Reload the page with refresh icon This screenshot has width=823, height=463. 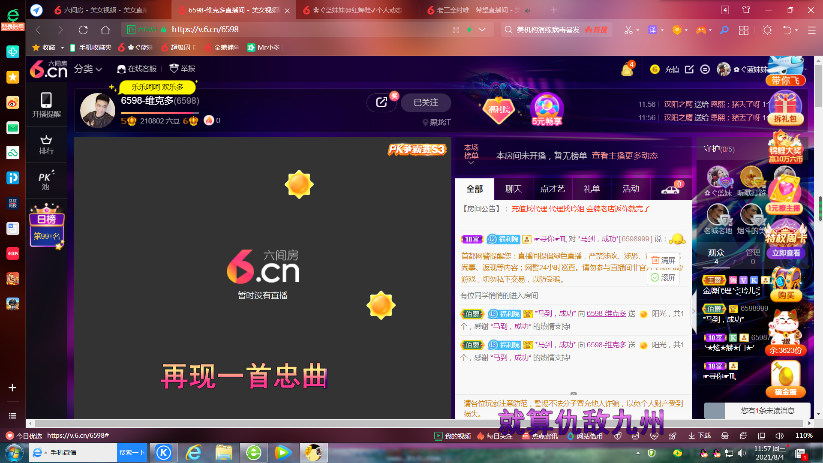(83, 30)
